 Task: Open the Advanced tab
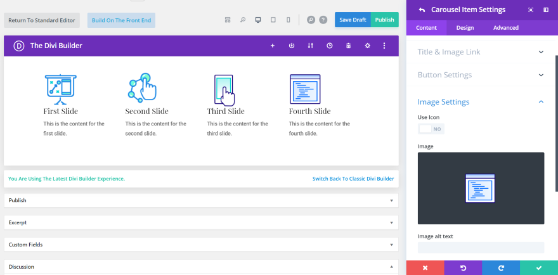(x=505, y=28)
